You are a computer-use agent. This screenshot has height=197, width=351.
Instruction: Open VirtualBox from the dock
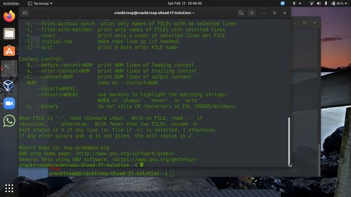point(9,85)
